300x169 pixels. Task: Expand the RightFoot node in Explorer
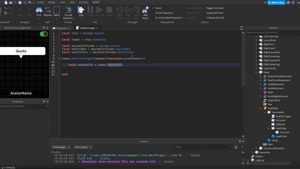[x=256, y=45]
